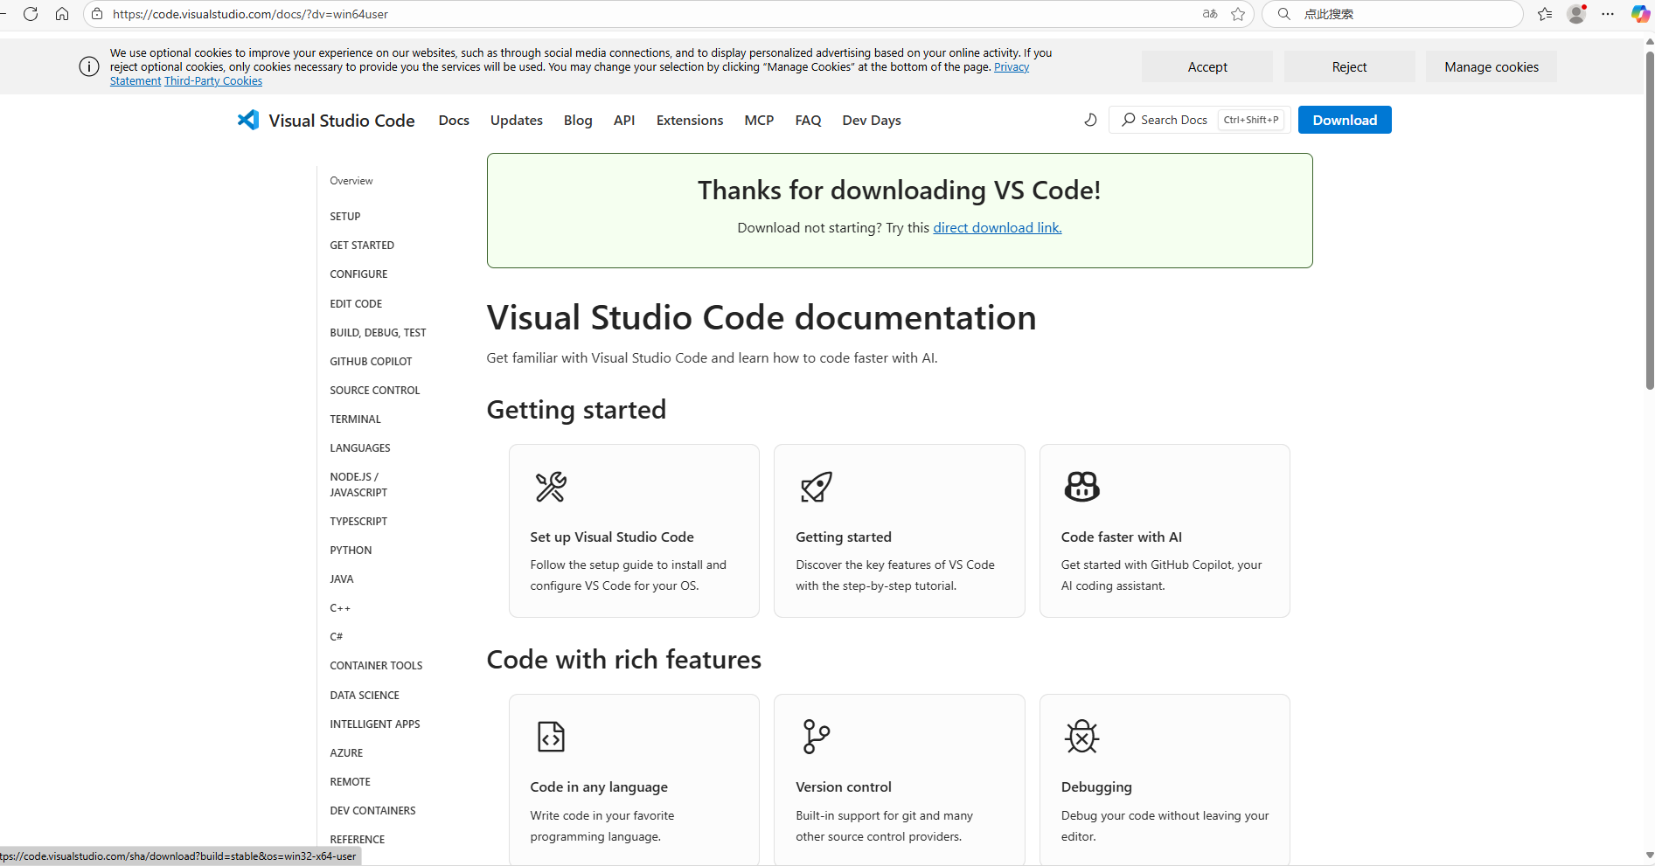Screen dimensions: 1655x866
Task: Accept optional cookies
Action: click(x=1207, y=66)
